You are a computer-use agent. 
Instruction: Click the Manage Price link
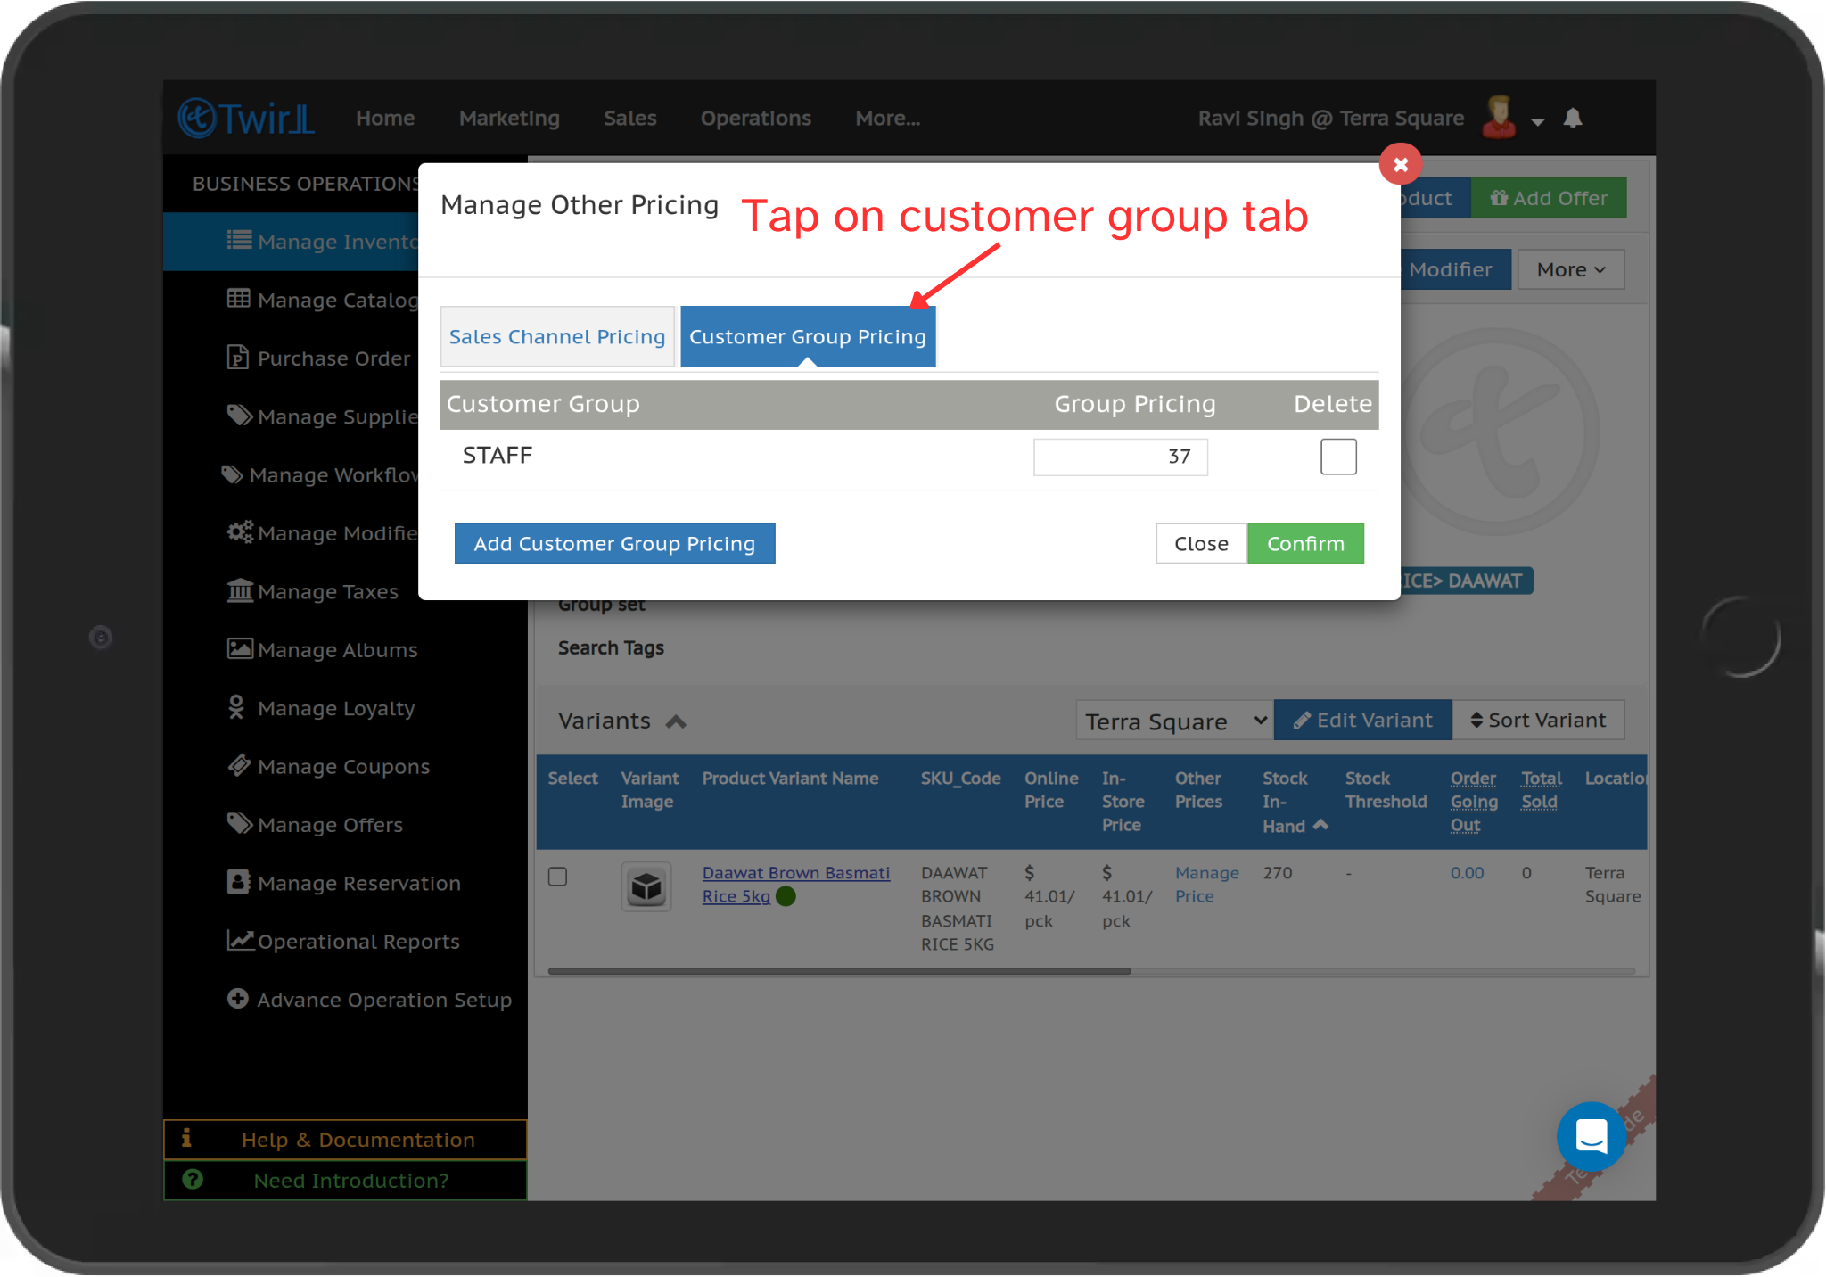click(1206, 884)
